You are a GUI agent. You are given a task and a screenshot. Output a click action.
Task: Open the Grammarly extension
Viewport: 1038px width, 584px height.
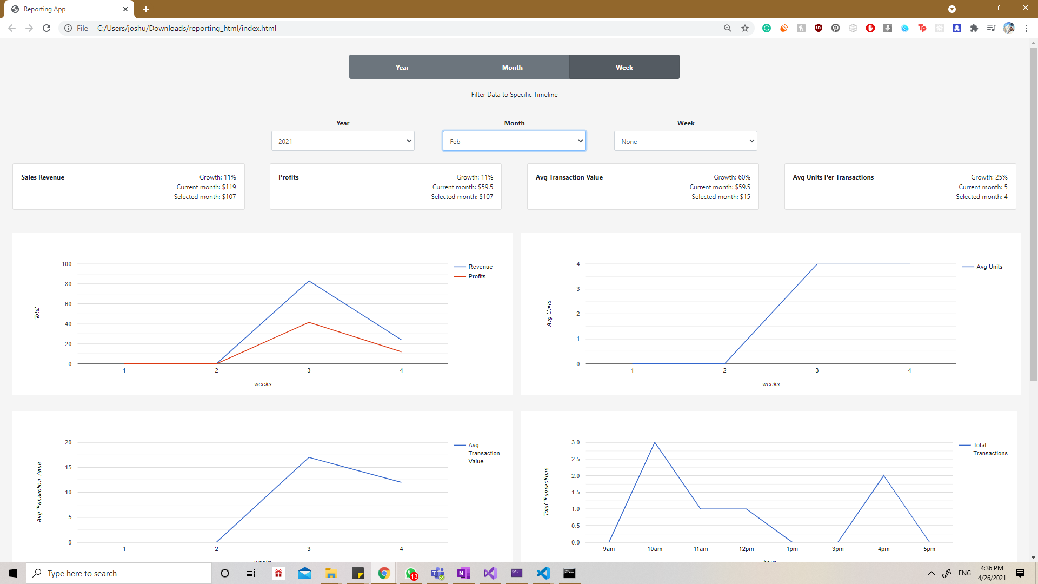point(767,28)
